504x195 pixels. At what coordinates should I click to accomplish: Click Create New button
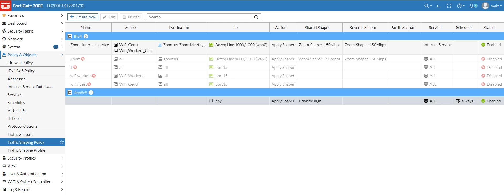pos(83,17)
